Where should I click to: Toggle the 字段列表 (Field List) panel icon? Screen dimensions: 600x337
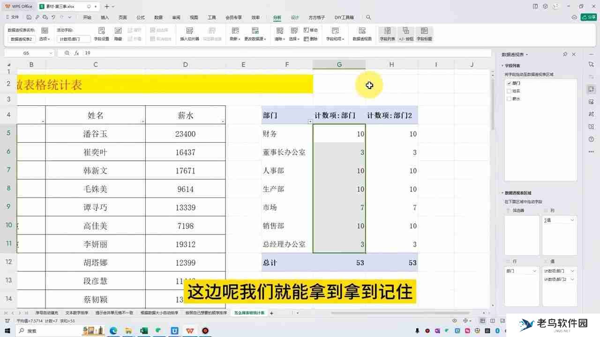(x=387, y=33)
